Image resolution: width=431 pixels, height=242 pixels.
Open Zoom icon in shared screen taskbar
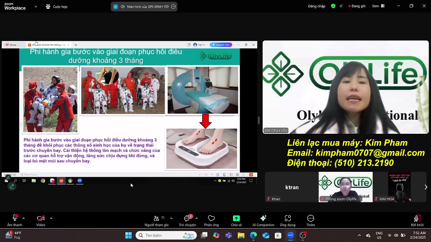click(79, 181)
